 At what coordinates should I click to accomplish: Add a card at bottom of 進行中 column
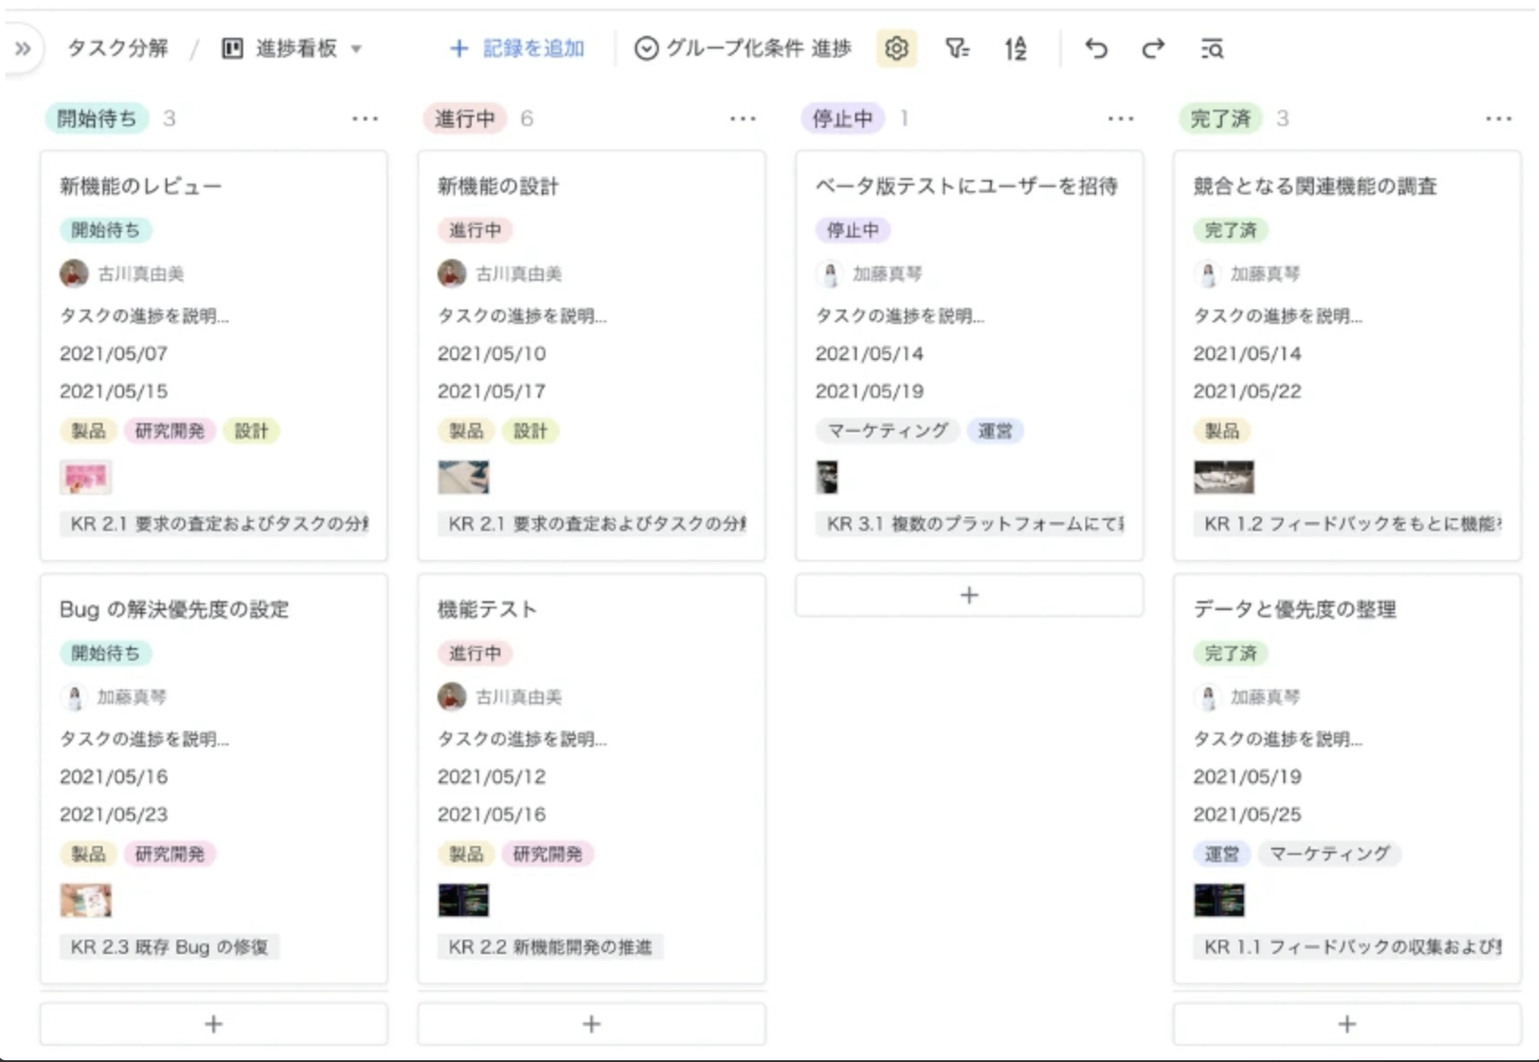(x=591, y=1024)
